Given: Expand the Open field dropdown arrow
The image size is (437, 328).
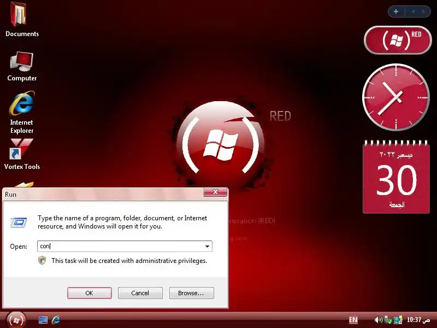Looking at the screenshot, I should 207,247.
